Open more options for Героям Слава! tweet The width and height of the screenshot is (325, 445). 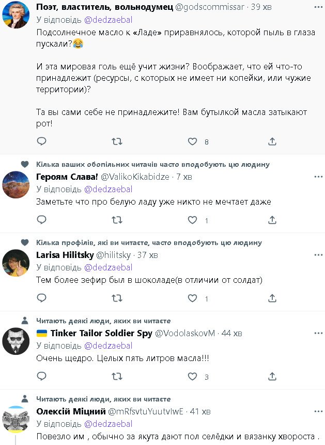coord(318,176)
